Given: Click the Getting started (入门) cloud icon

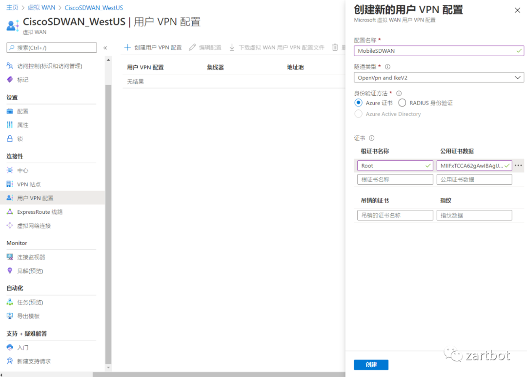Looking at the screenshot, I should (x=10, y=347).
